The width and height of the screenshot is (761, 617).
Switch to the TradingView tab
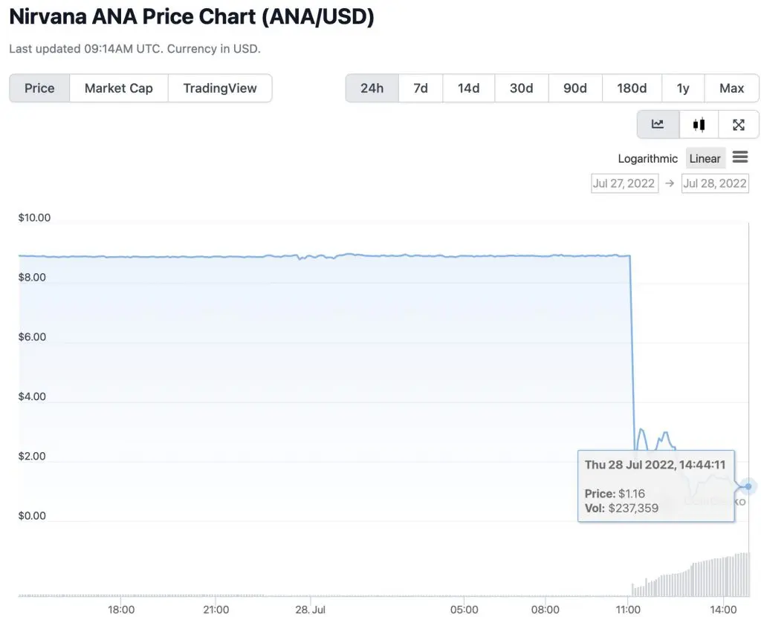coord(220,88)
